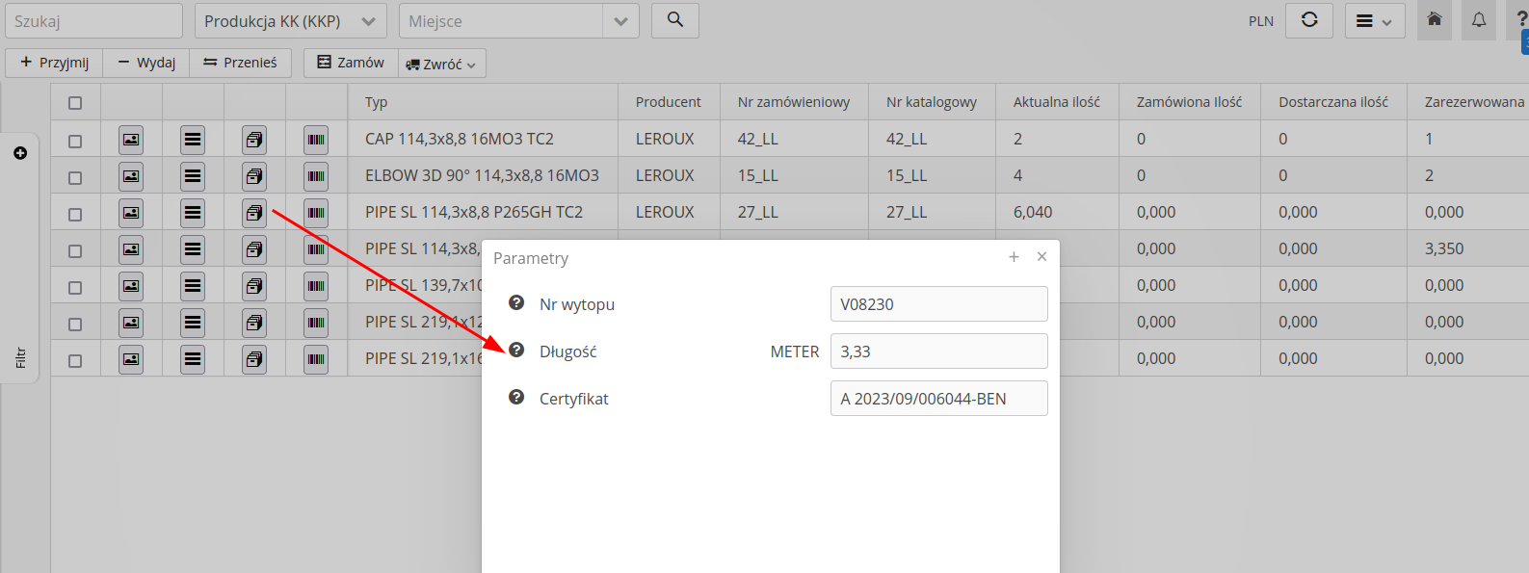The image size is (1529, 573).
Task: Open parameters icon for PIPE SL P265GH row
Action: click(254, 213)
